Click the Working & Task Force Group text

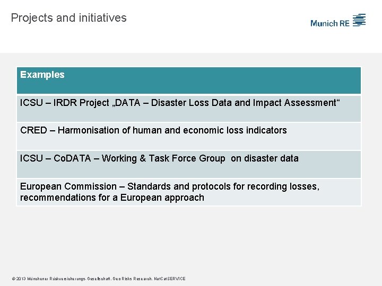click(x=163, y=158)
